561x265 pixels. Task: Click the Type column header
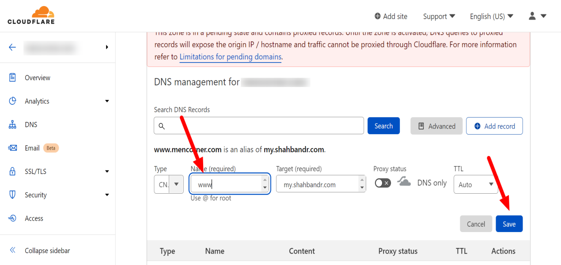tap(167, 251)
